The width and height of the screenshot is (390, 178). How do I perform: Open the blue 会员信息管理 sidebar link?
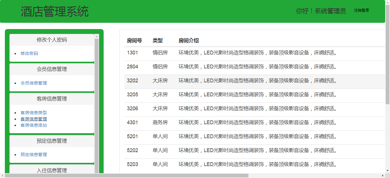34,83
